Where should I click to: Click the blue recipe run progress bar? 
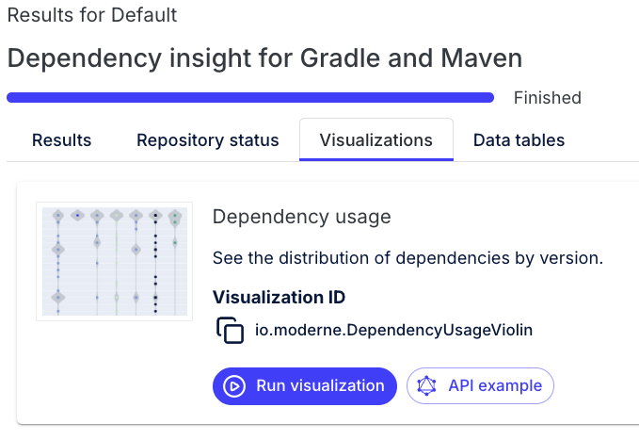pyautogui.click(x=250, y=97)
